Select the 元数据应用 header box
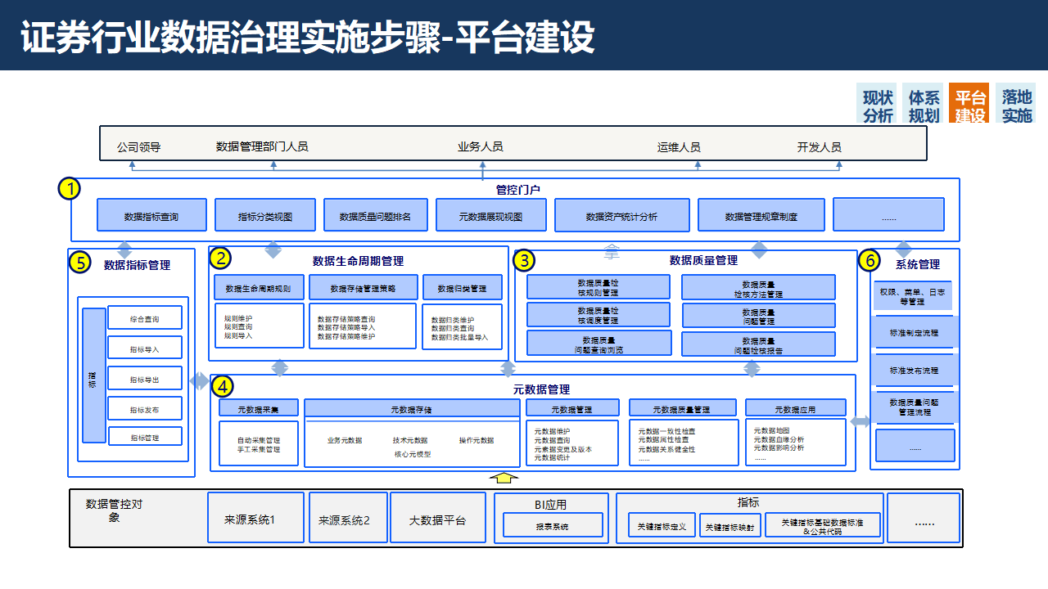Image resolution: width=1048 pixels, height=589 pixels. (x=796, y=408)
